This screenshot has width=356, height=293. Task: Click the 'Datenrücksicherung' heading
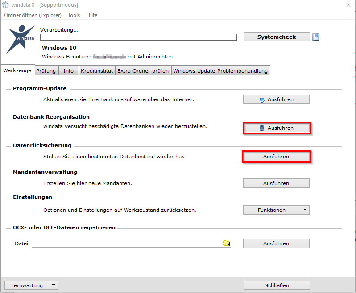[42, 145]
